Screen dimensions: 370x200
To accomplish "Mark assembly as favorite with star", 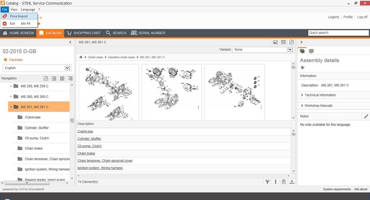I will tap(302, 68).
